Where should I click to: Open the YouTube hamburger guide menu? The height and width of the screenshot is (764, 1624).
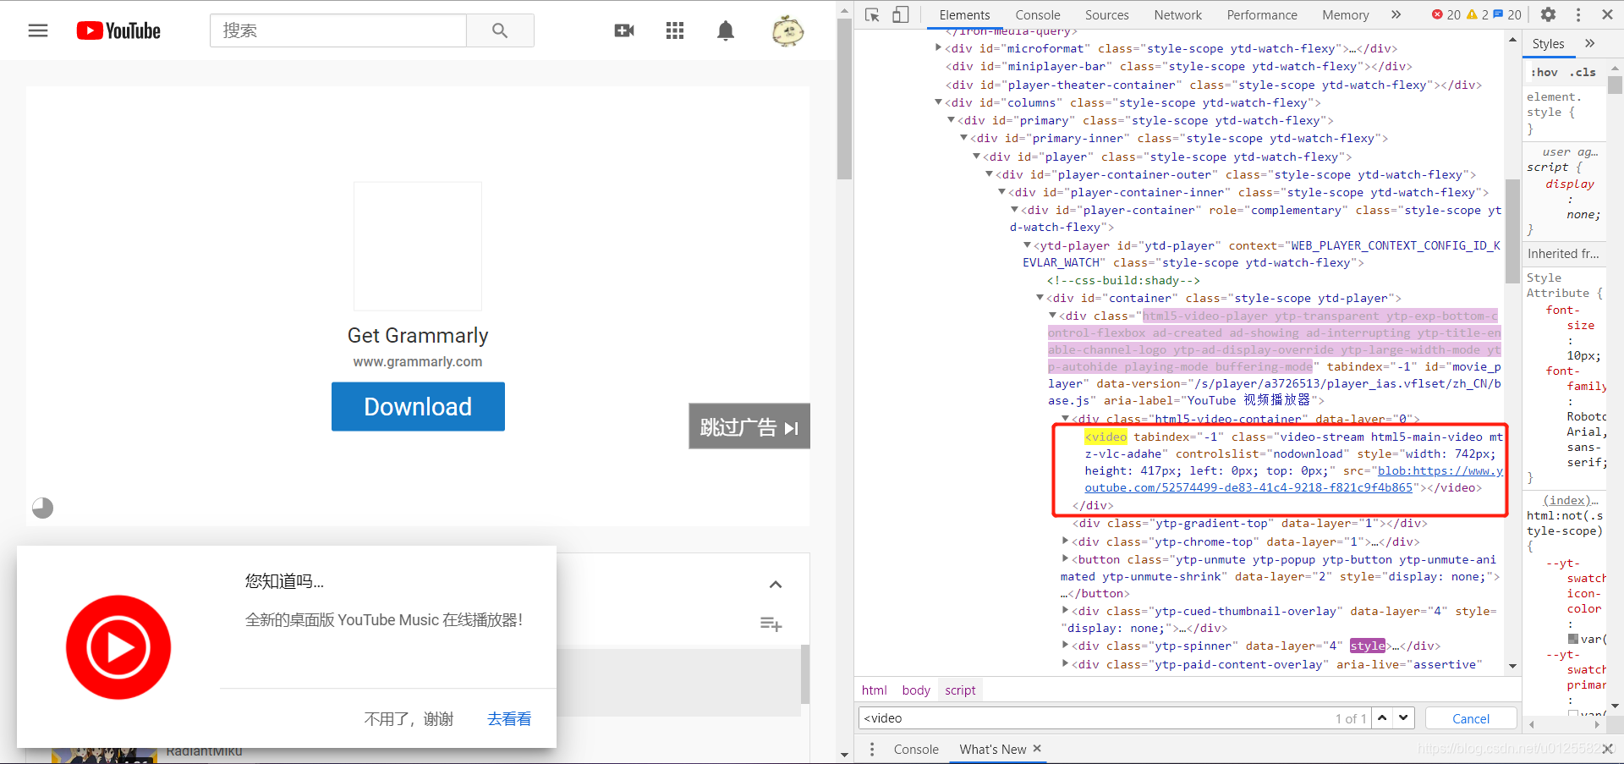click(38, 30)
